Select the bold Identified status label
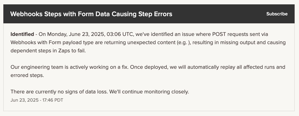This screenshot has height=116, width=299. [22, 34]
